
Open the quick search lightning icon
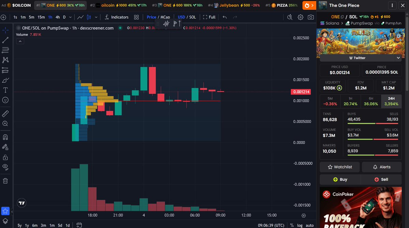pos(290,17)
